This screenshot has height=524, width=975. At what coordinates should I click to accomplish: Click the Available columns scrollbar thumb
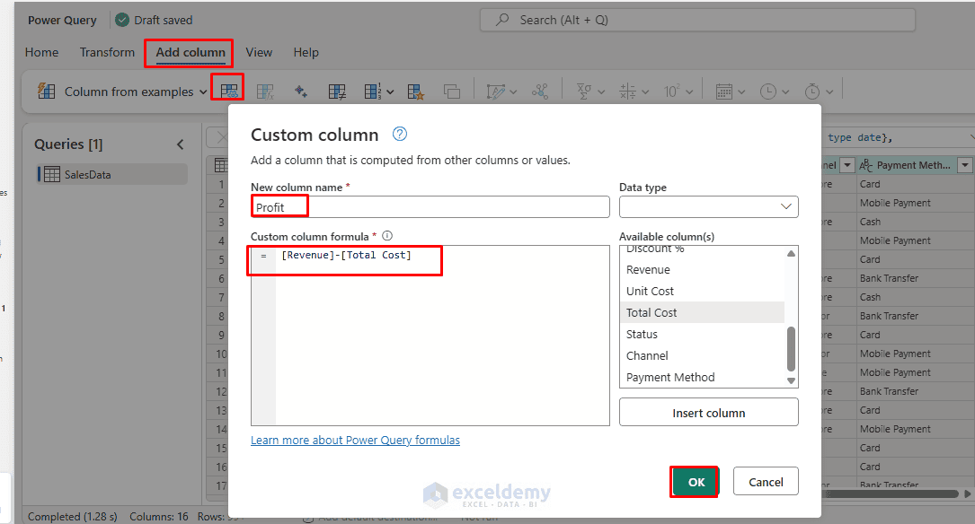791,348
